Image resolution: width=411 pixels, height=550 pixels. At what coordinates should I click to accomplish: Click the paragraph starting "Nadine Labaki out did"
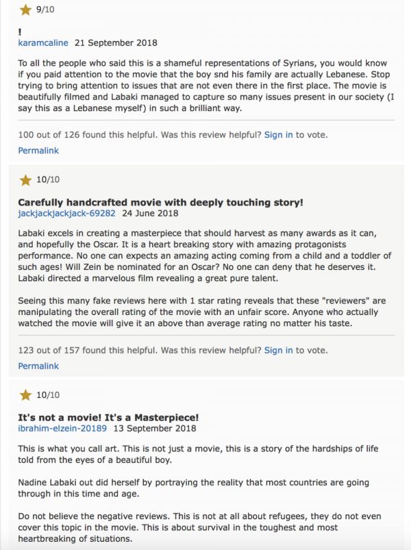point(193,488)
